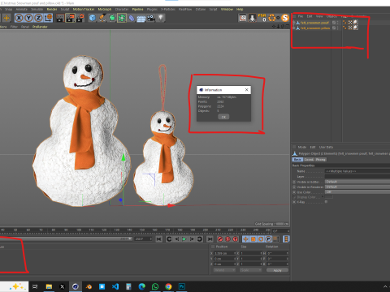Open the Edit Render Settings icon
This screenshot has width=390, height=292.
(x=80, y=18)
